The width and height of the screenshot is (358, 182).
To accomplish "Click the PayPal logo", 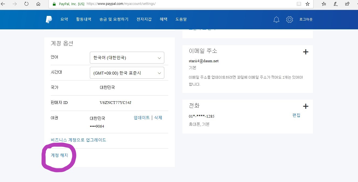I will point(49,19).
